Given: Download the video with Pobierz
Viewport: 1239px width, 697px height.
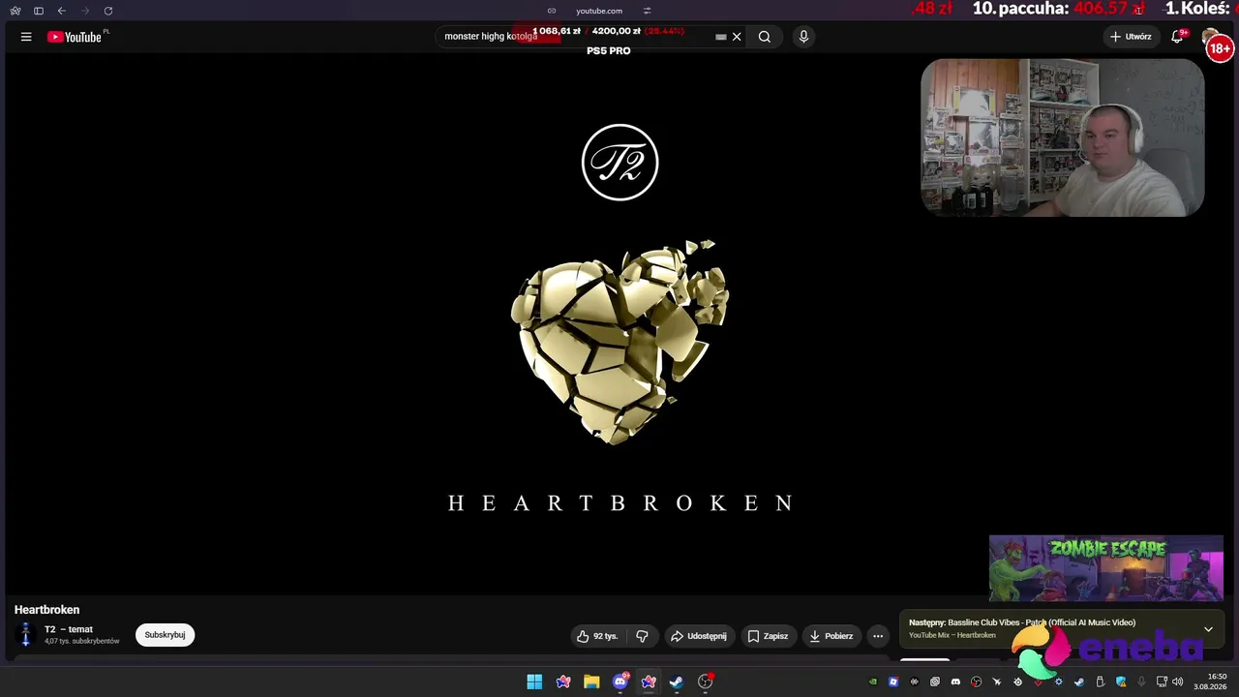Looking at the screenshot, I should coord(831,636).
